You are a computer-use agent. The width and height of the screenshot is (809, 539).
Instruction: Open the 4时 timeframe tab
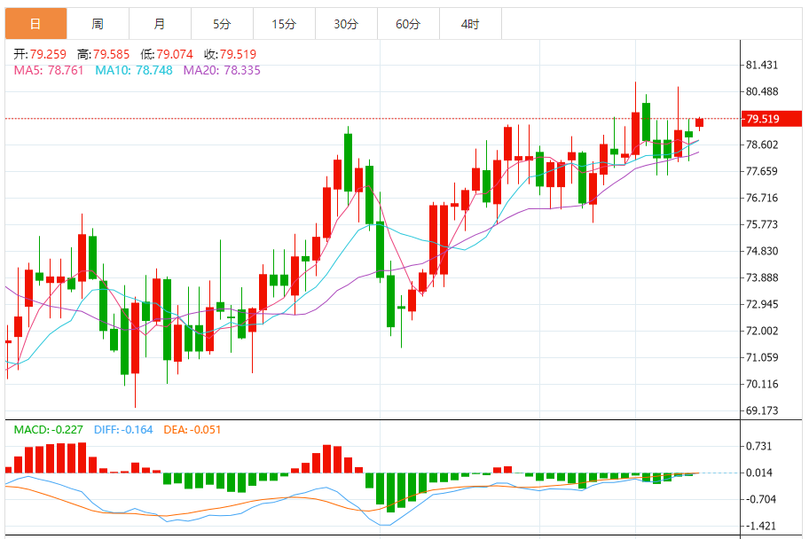click(470, 24)
